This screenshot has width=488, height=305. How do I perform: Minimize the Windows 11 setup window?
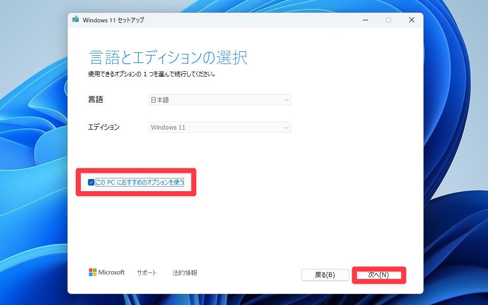coord(366,20)
